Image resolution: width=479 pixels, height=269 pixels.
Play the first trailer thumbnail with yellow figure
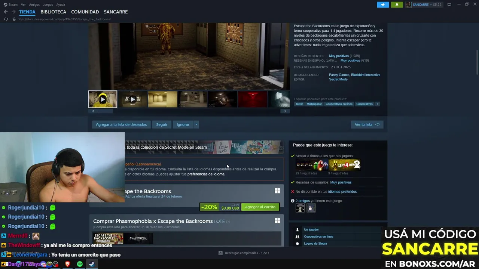[x=103, y=99]
